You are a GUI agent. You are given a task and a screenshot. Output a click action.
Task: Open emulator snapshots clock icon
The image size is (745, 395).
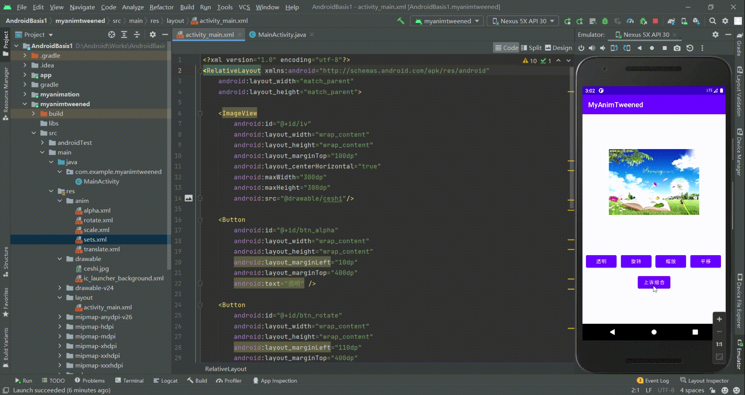(x=690, y=48)
